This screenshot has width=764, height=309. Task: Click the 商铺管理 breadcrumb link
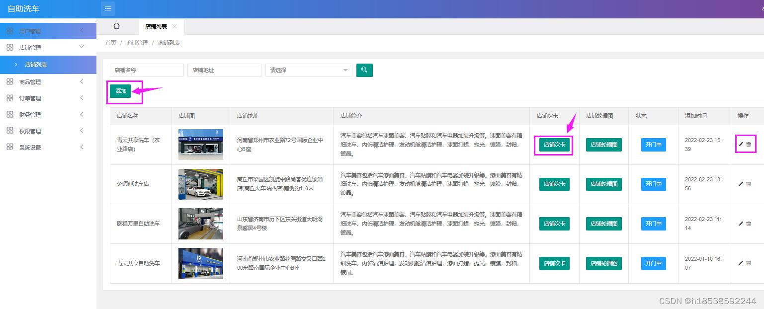click(x=137, y=43)
